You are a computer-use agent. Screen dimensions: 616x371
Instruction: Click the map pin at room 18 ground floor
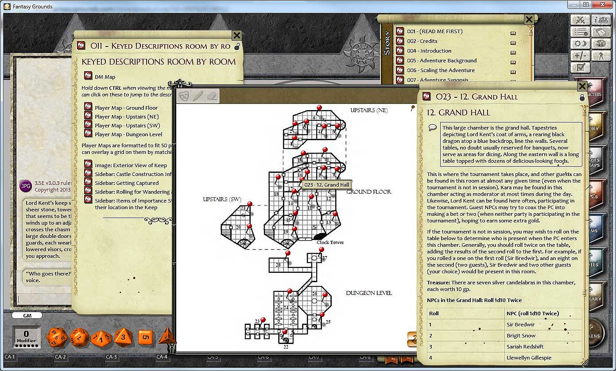point(278,177)
